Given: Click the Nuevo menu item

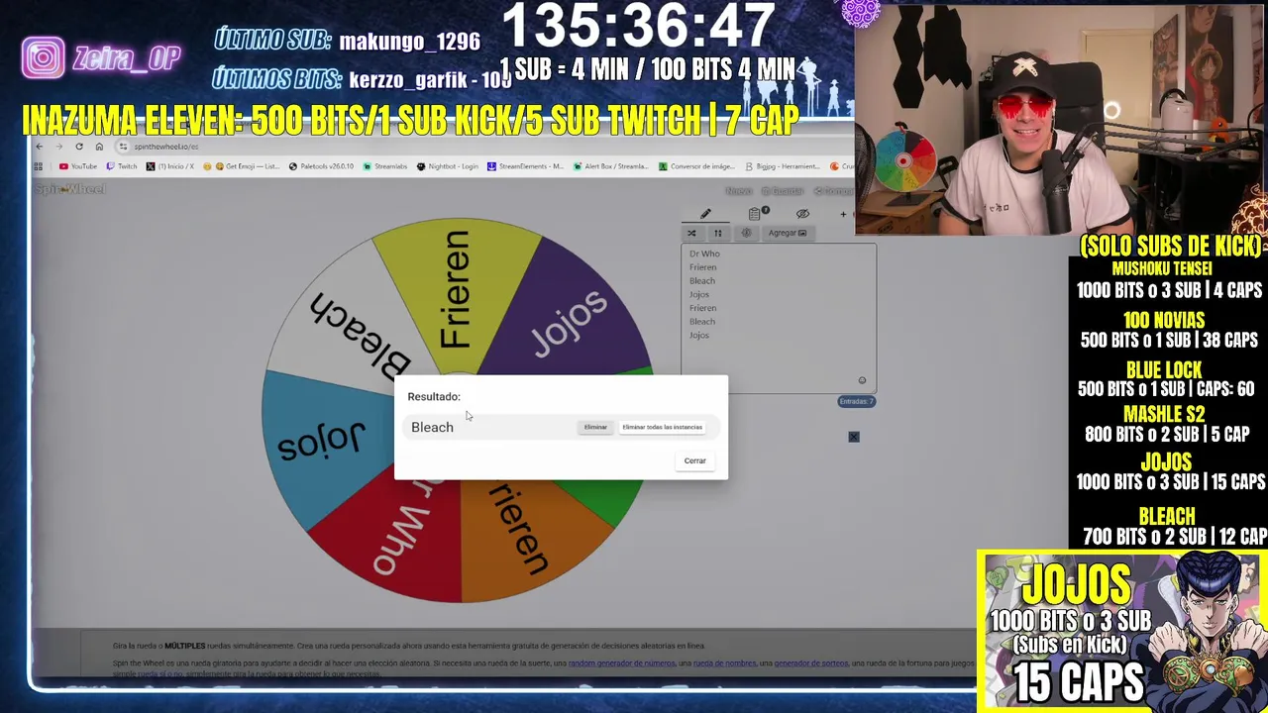Looking at the screenshot, I should [x=739, y=191].
